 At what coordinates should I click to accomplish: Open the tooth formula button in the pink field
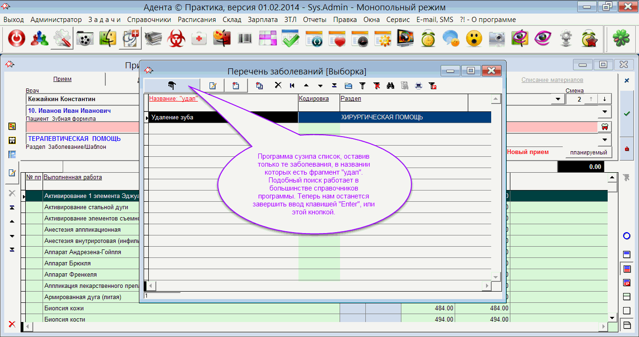[604, 127]
